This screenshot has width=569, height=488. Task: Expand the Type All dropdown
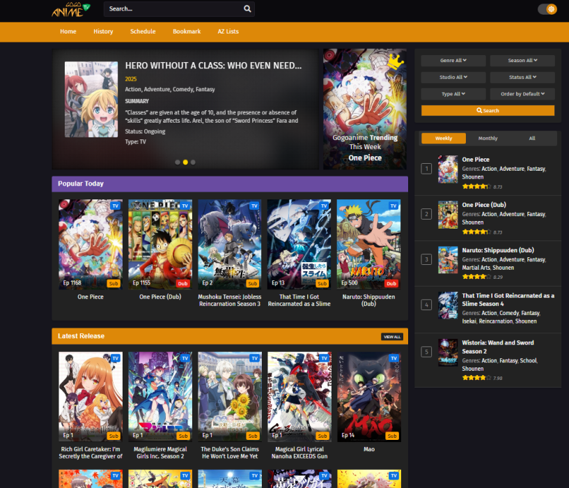(x=453, y=93)
